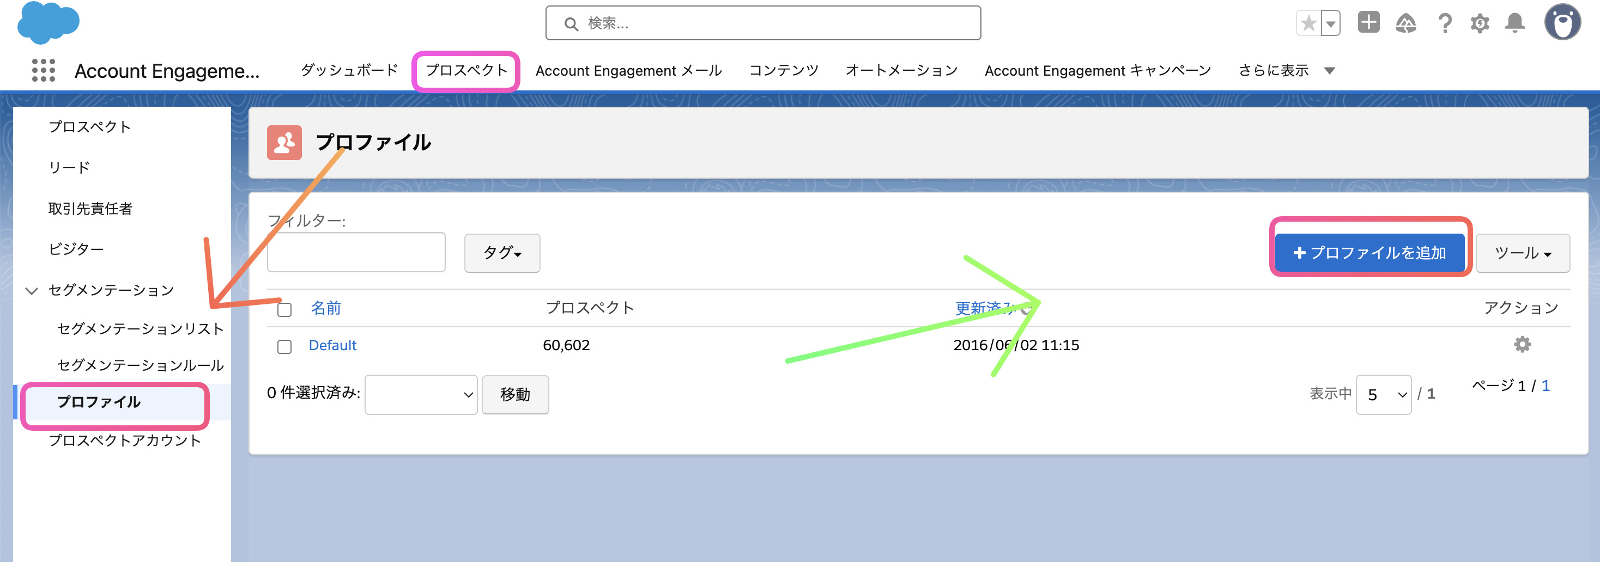The height and width of the screenshot is (562, 1600).
Task: Click the アクション column header
Action: click(1521, 308)
